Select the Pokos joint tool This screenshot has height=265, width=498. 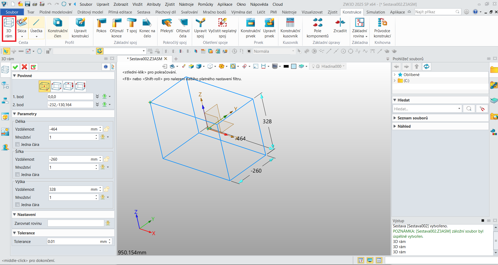click(x=101, y=25)
